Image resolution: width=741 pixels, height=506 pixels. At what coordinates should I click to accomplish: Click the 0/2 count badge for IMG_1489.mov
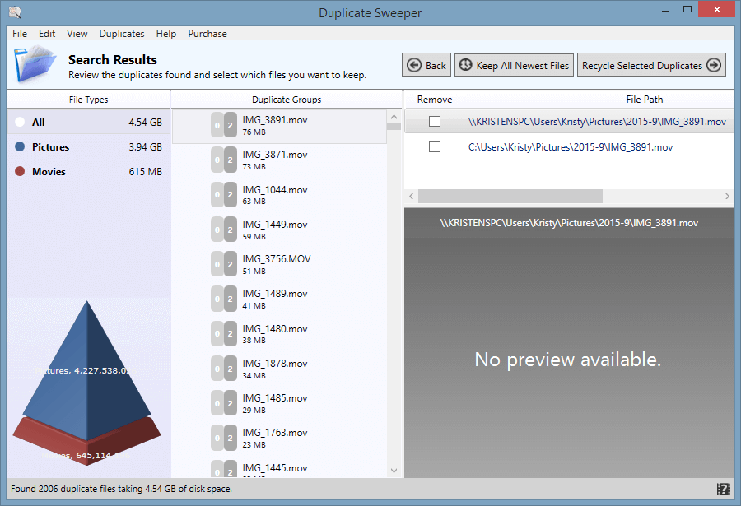pyautogui.click(x=224, y=299)
